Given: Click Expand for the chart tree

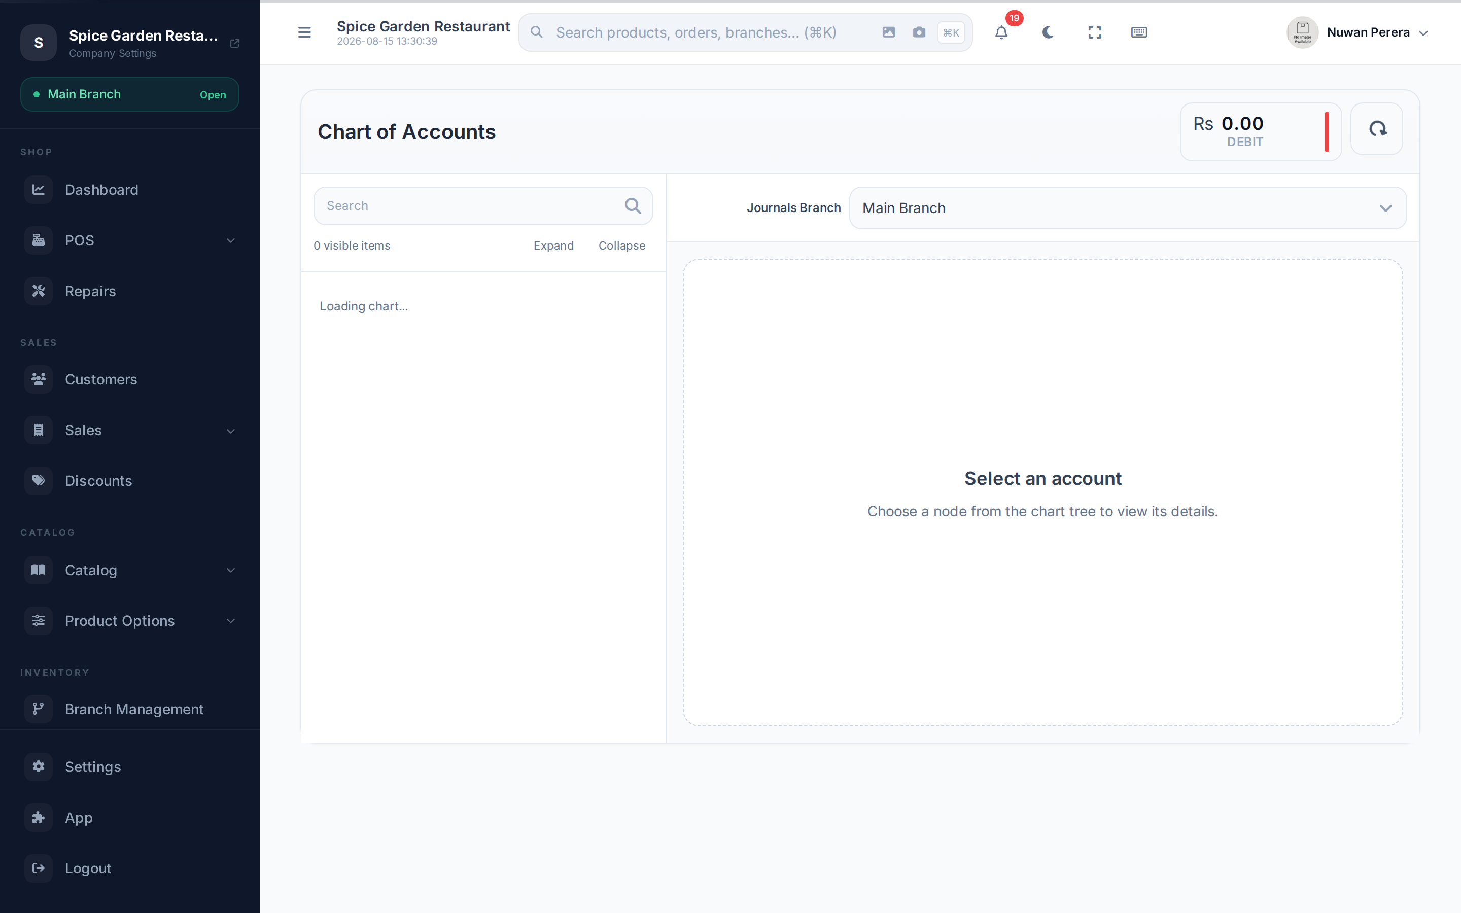Looking at the screenshot, I should click(x=553, y=246).
